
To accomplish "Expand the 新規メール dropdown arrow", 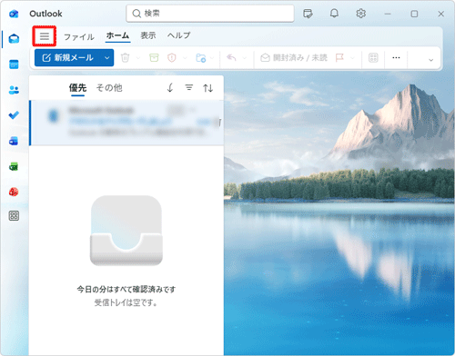I will pos(106,58).
